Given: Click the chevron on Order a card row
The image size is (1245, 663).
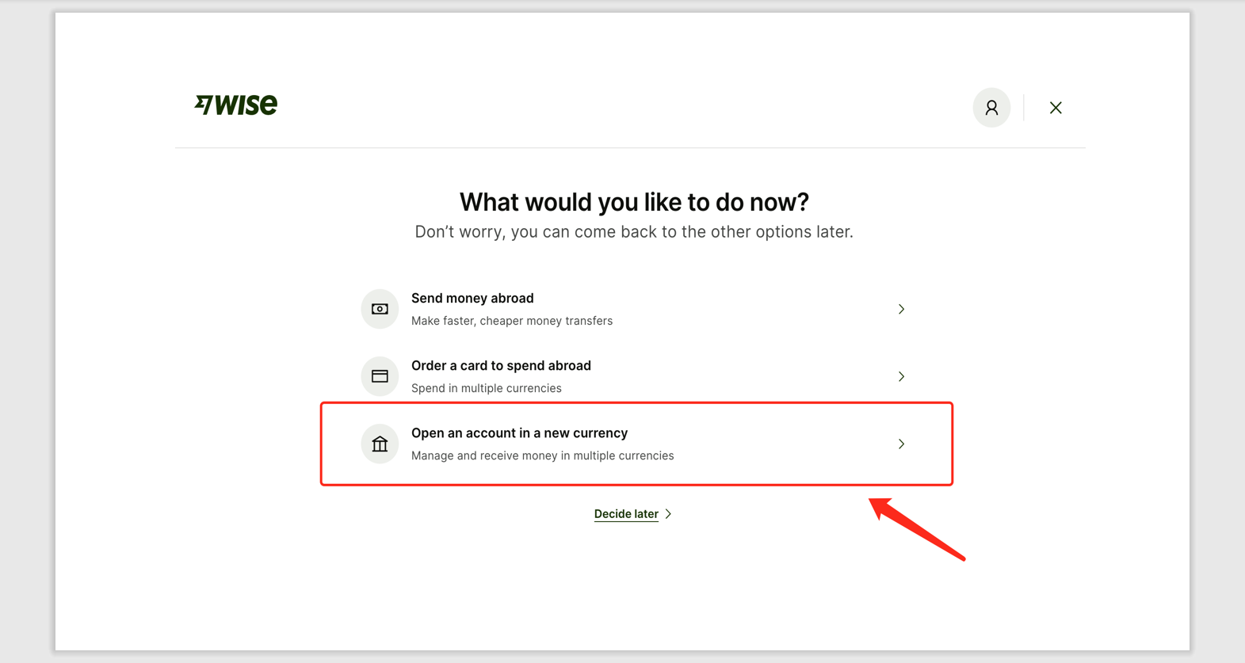Looking at the screenshot, I should 901,376.
